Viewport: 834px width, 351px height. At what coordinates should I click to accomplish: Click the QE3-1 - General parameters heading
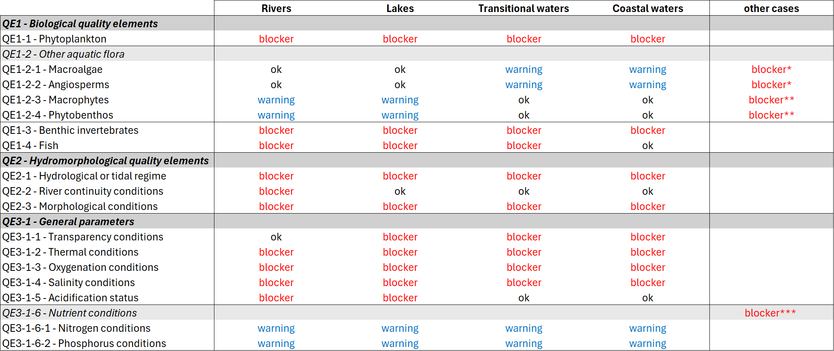(x=68, y=222)
